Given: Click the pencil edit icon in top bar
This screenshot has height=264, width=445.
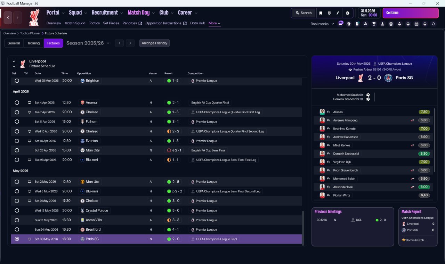Looking at the screenshot, I should (338, 13).
